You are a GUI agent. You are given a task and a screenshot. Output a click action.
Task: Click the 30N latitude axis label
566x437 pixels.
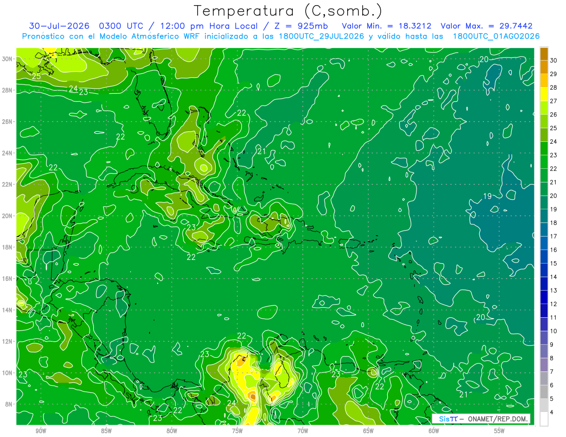pos(7,58)
